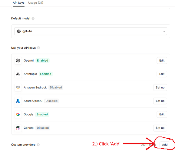175x151 pixels.
Task: Click the chevron arrow in model selector
Action: tap(164, 31)
